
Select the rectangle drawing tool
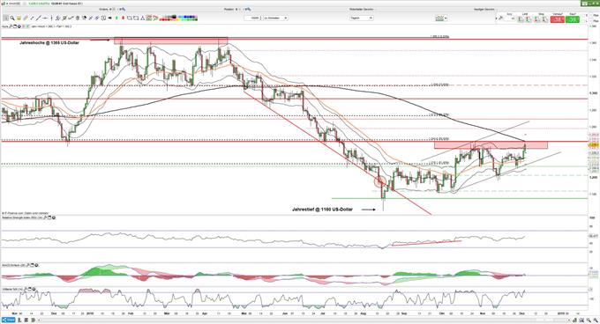pyautogui.click(x=136, y=18)
